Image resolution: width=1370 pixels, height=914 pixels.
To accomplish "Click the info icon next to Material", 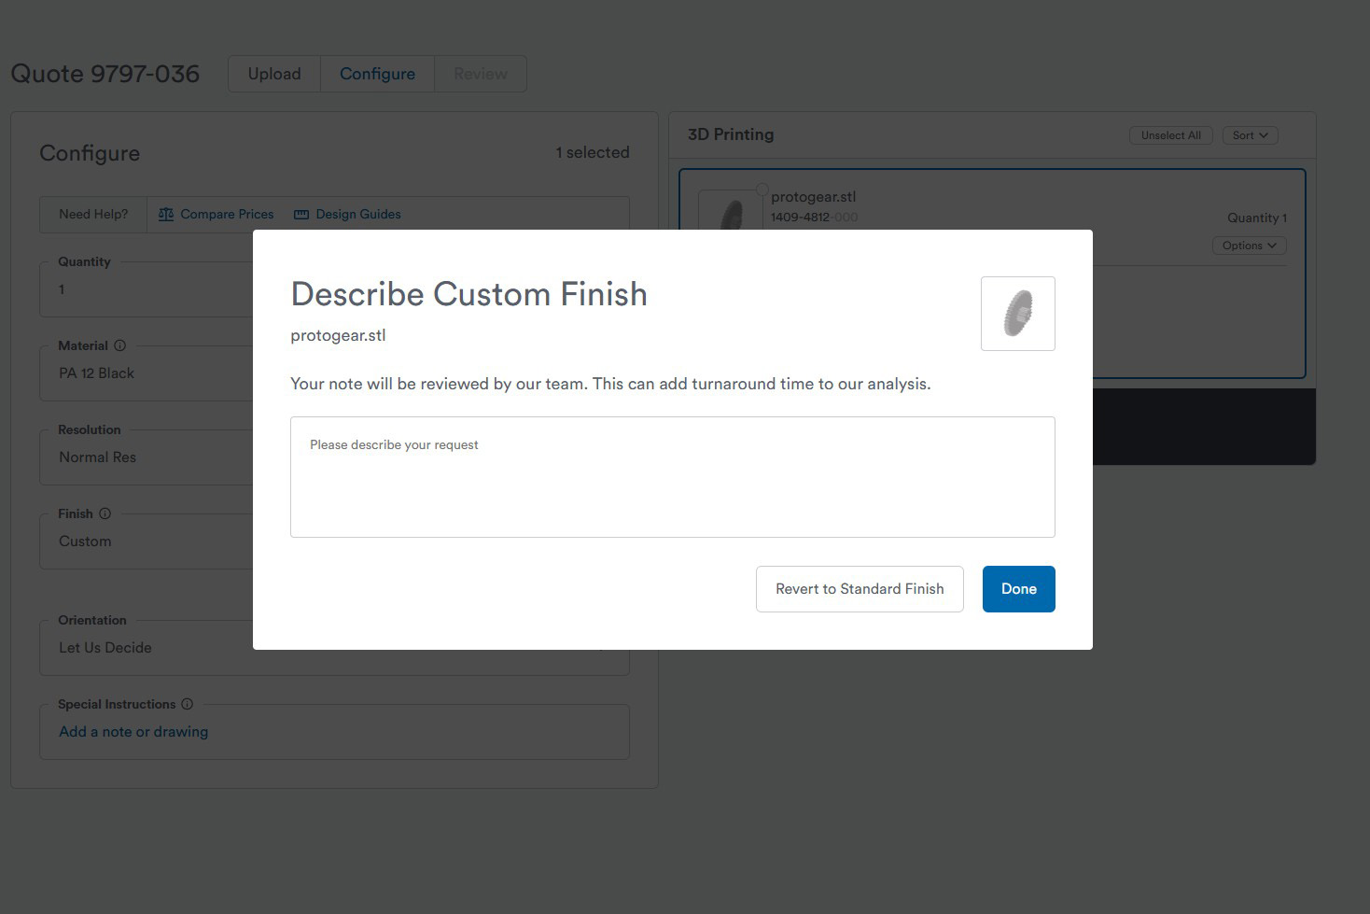I will (x=119, y=345).
